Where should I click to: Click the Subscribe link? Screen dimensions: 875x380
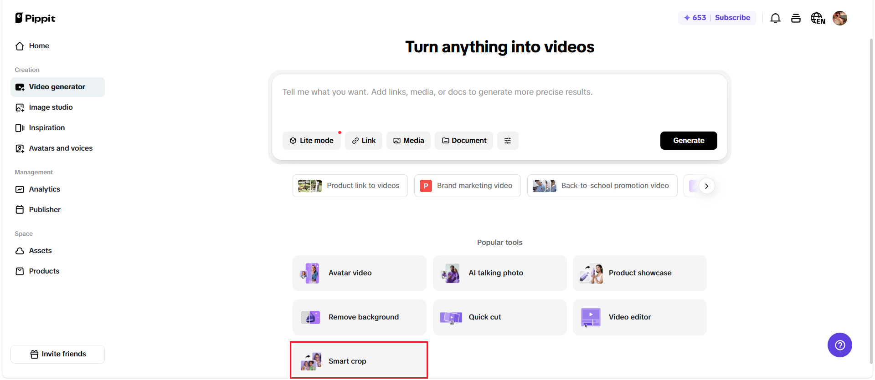732,18
